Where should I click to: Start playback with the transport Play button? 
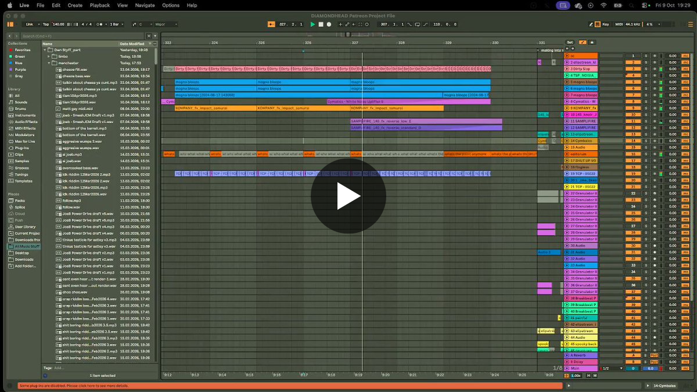click(312, 24)
